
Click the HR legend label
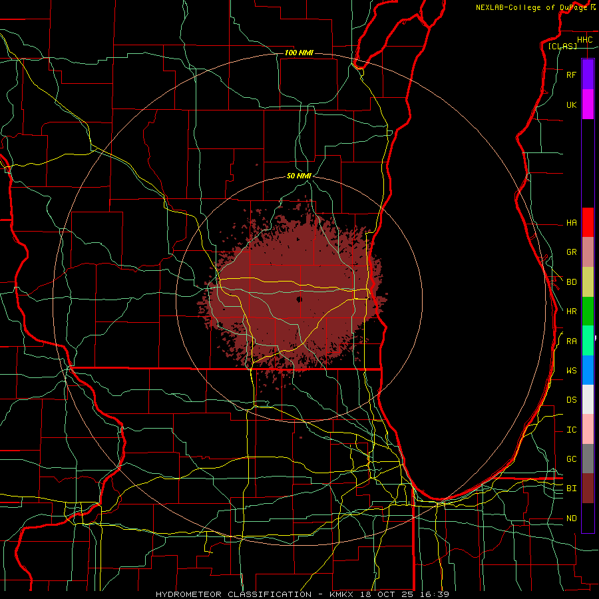pyautogui.click(x=572, y=311)
